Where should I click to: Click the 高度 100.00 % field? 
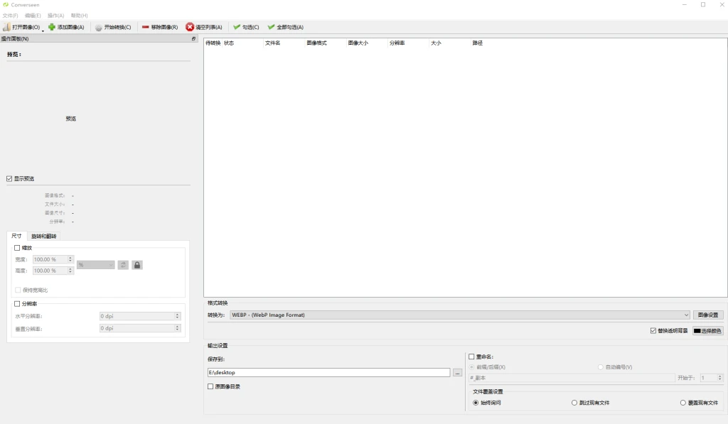[x=50, y=271]
